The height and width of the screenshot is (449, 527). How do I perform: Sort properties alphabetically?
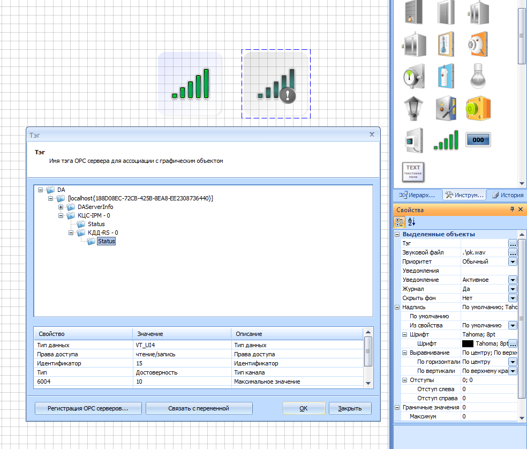point(411,222)
